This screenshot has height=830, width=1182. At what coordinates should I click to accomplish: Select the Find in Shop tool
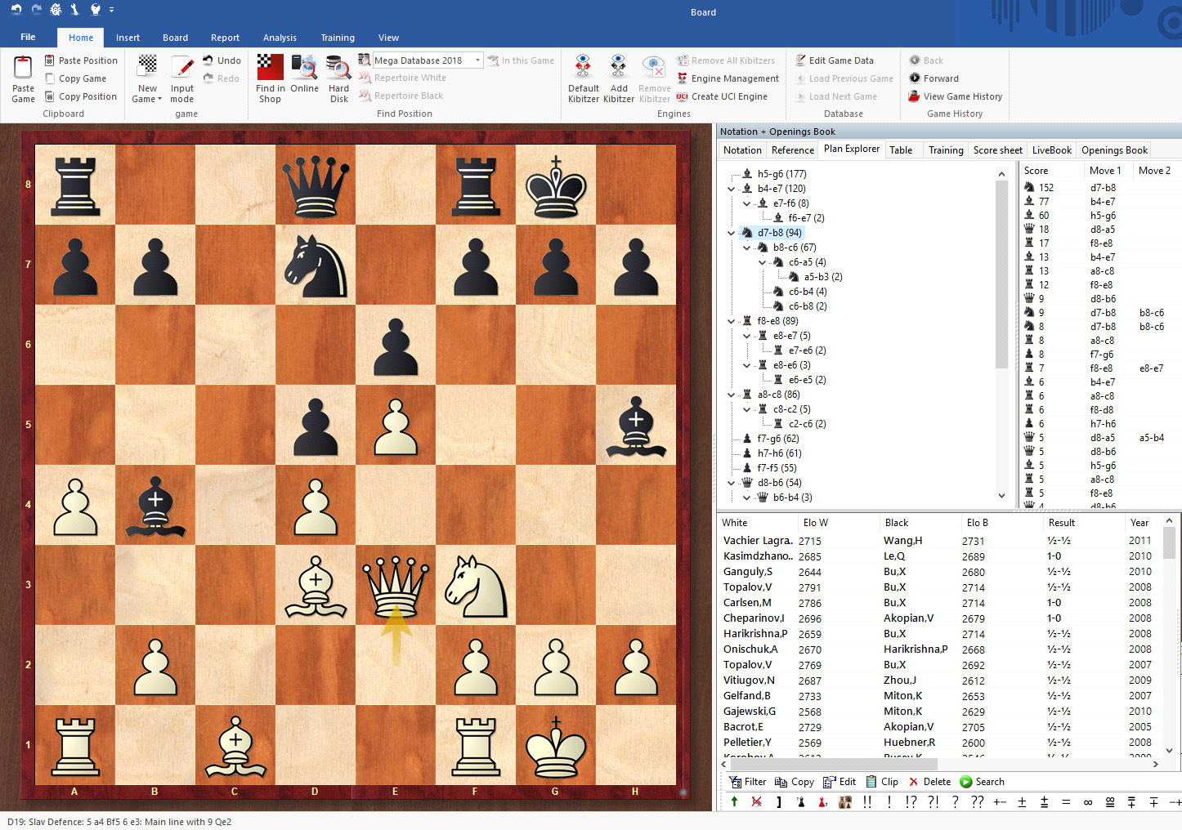270,78
